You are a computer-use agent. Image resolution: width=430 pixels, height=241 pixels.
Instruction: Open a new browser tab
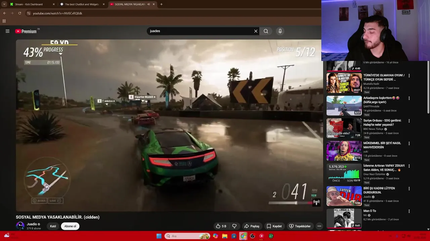(161, 4)
